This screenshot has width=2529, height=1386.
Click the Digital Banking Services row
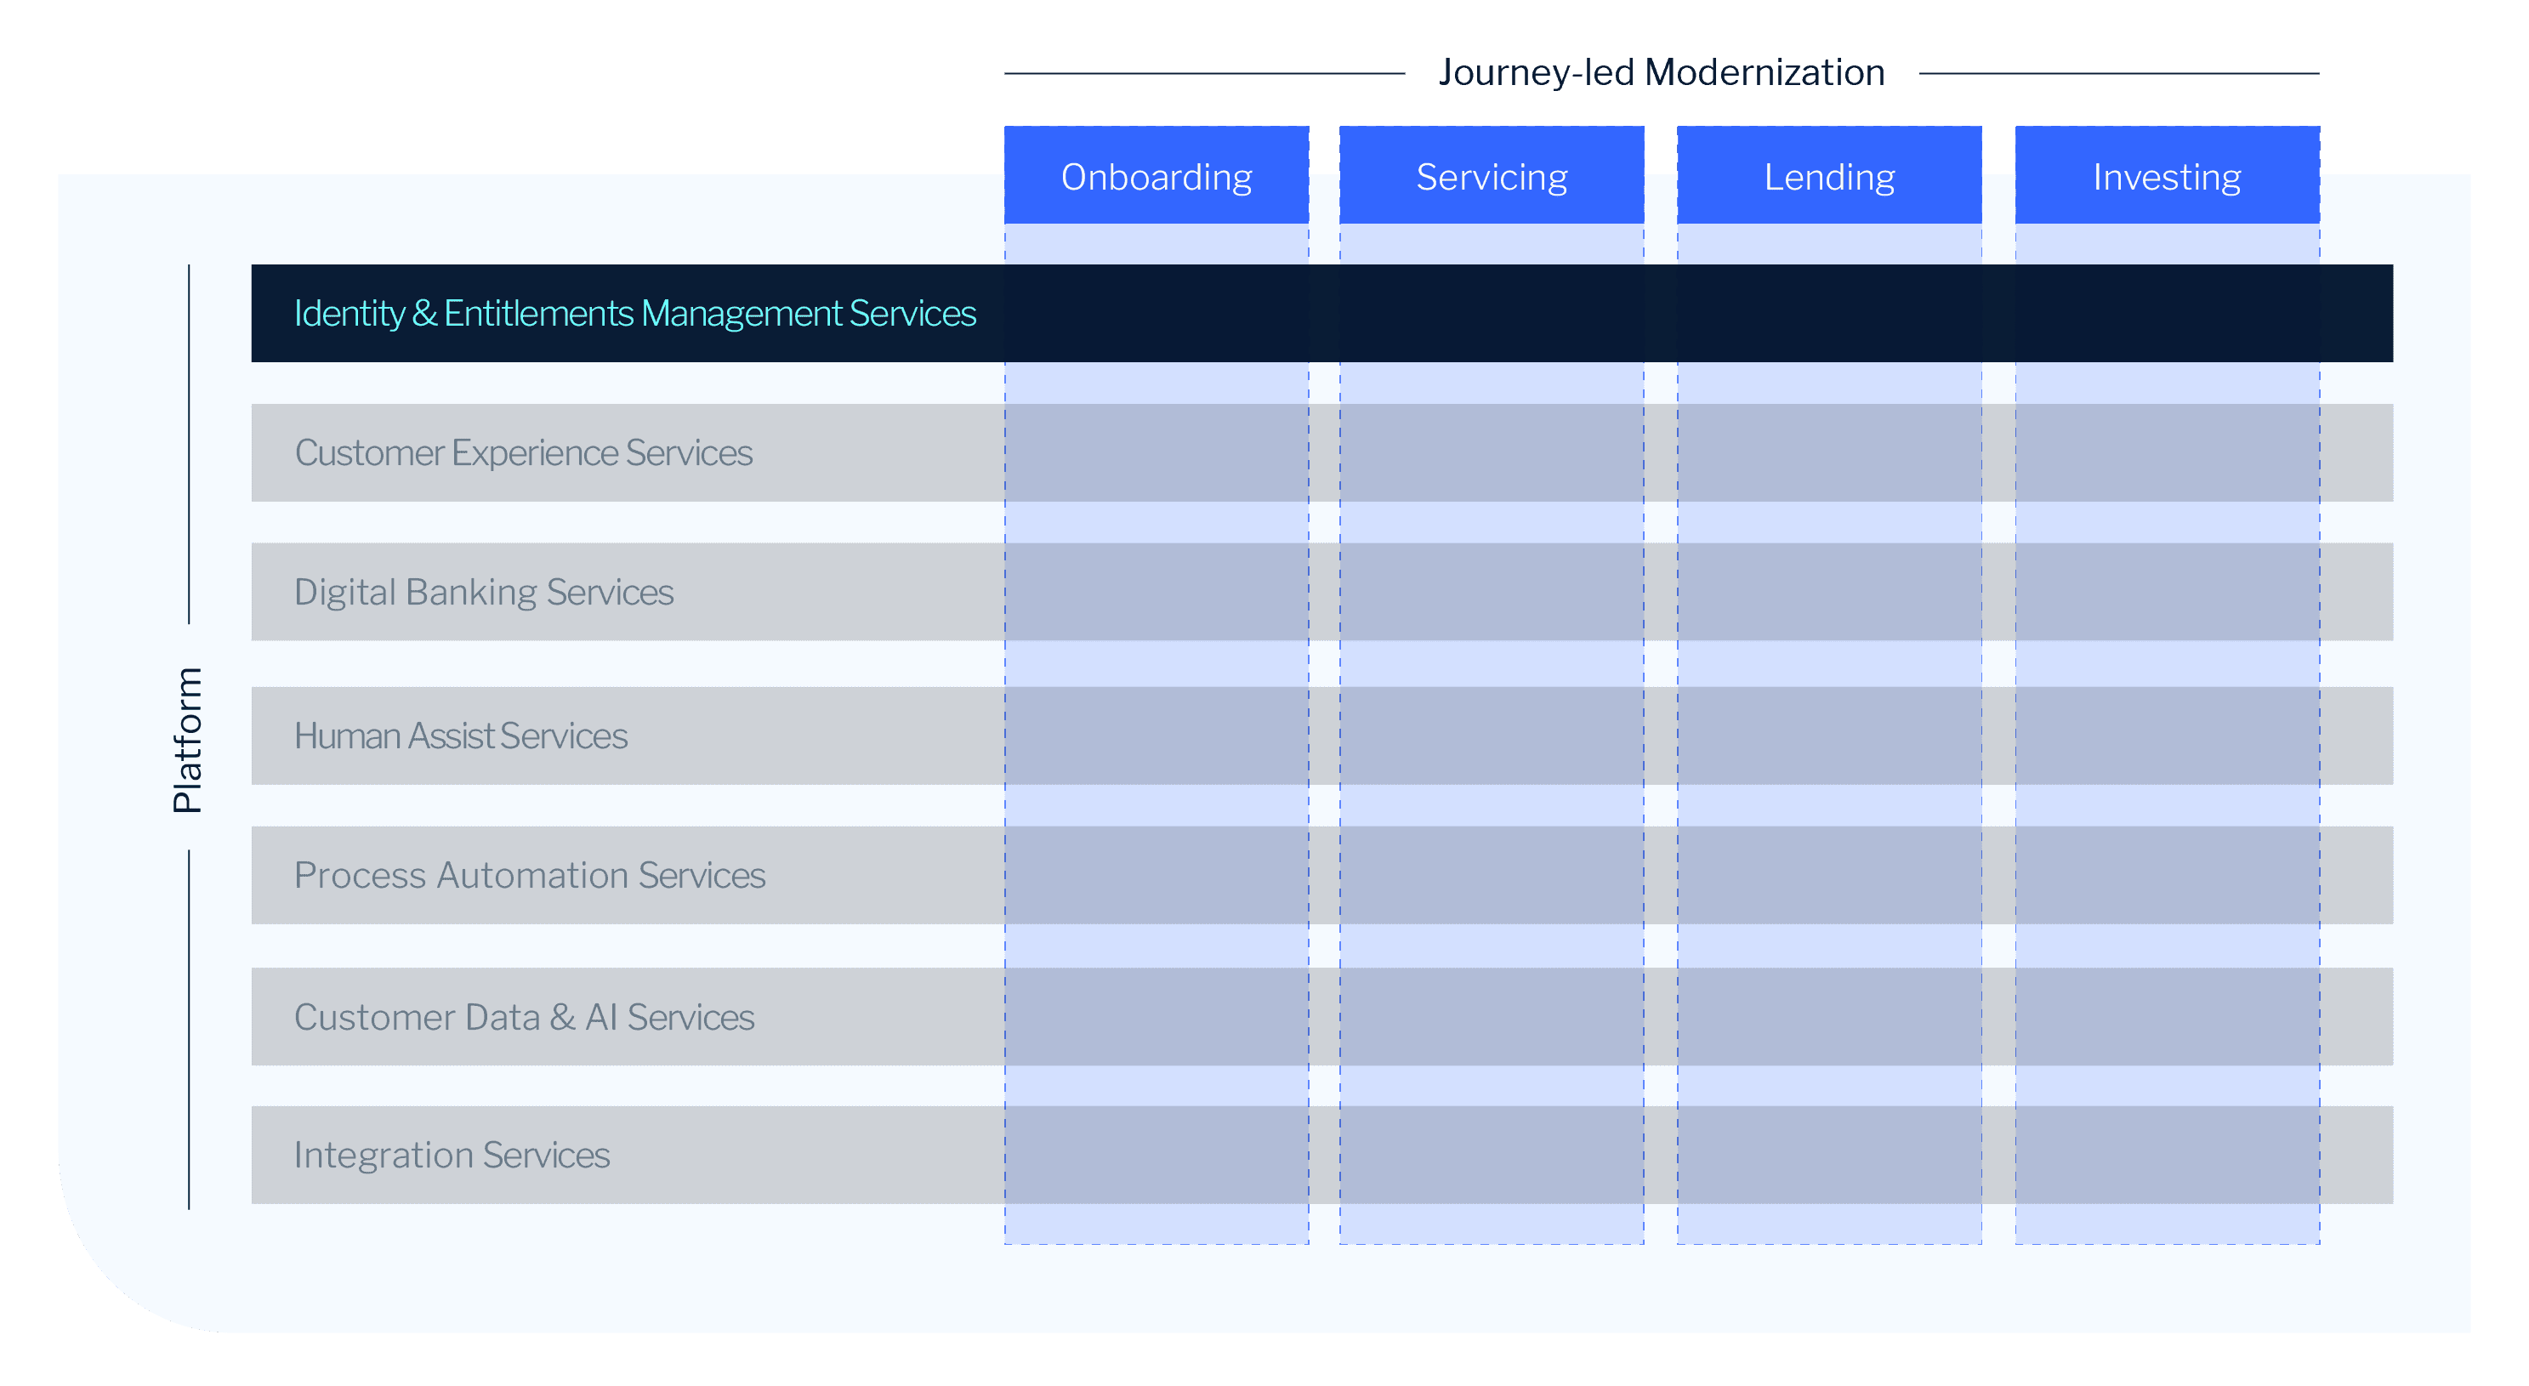(483, 592)
